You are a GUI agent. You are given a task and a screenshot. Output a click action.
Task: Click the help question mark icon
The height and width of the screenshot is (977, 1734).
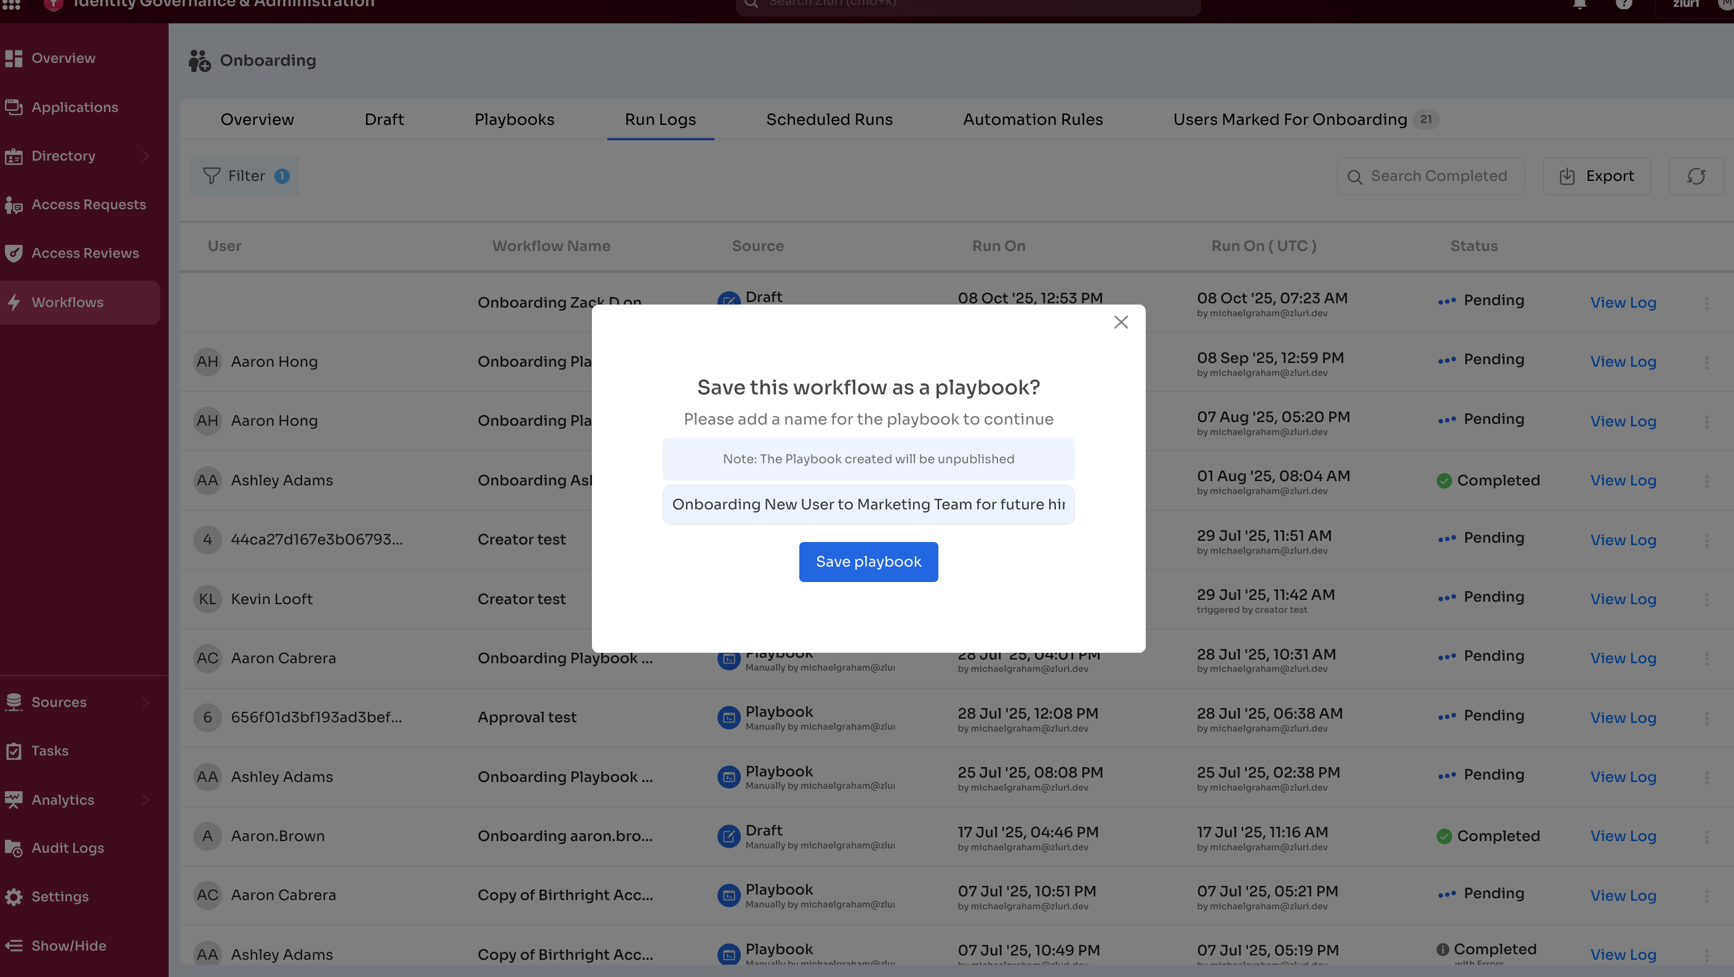coord(1624,4)
